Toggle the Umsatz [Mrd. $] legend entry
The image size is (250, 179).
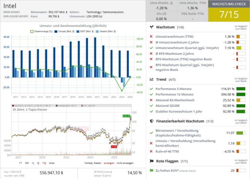tap(64, 31)
